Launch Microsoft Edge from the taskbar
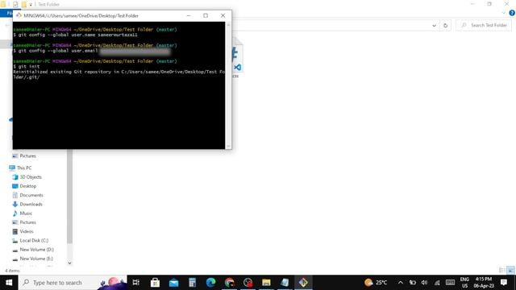 click(210, 283)
